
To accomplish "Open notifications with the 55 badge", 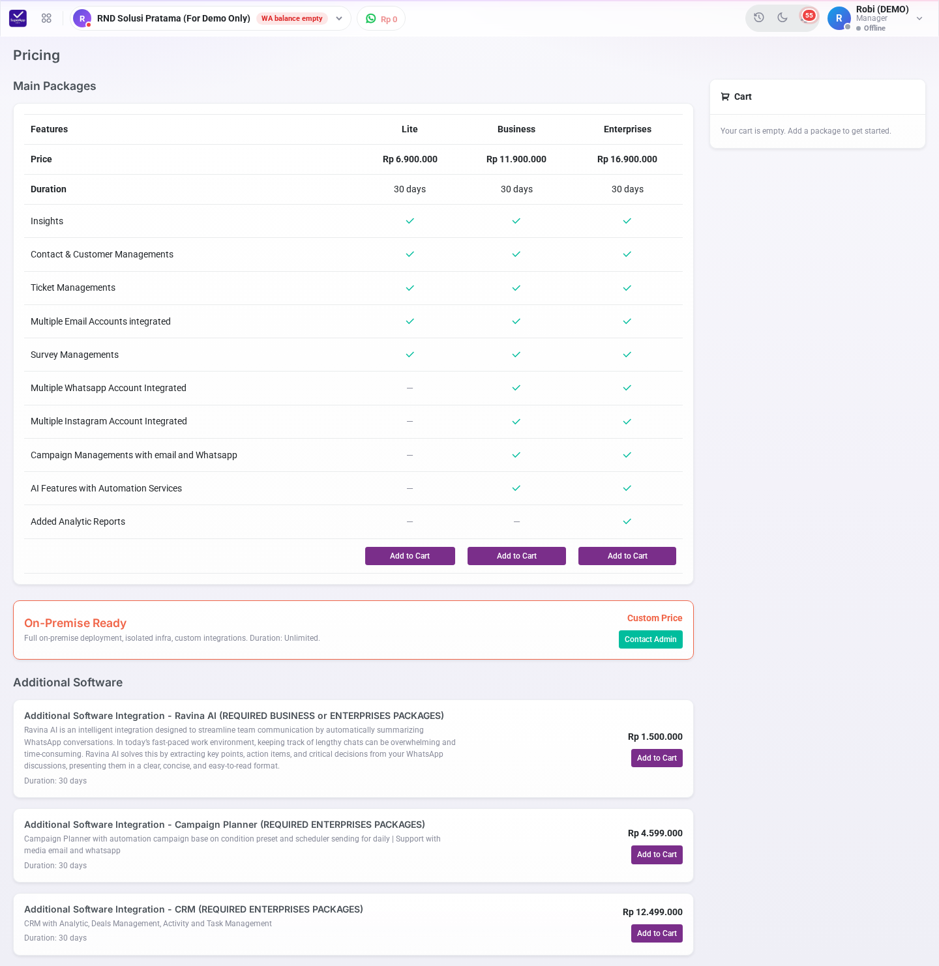I will click(x=809, y=16).
